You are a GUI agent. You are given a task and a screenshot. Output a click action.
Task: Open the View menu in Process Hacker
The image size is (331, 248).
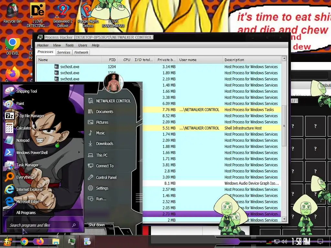[x=57, y=45]
